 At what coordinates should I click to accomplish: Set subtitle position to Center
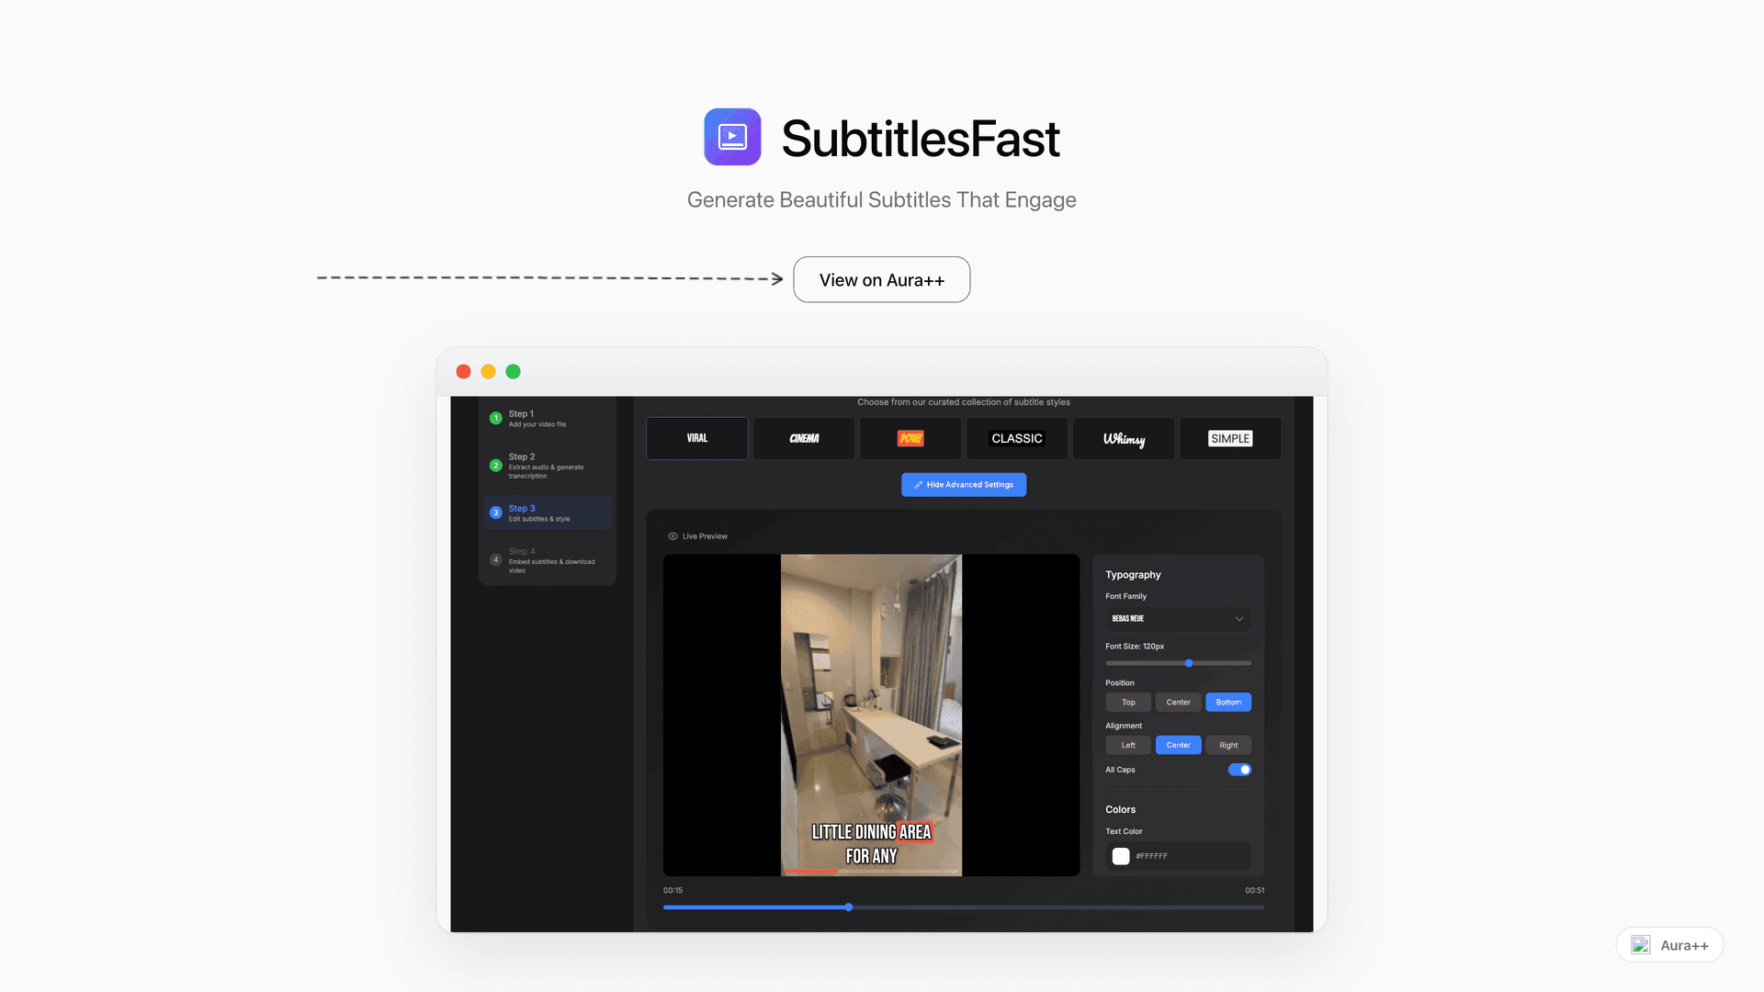point(1178,703)
